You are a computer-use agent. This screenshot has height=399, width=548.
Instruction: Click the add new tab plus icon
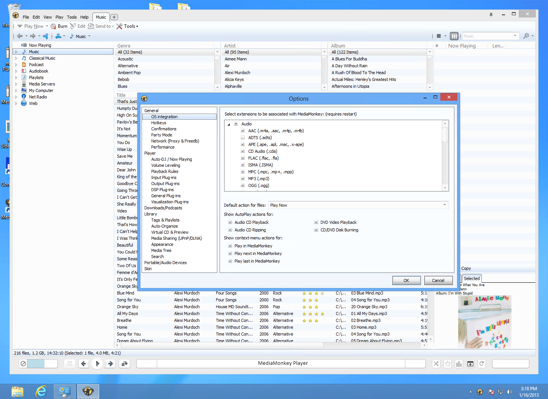point(114,17)
